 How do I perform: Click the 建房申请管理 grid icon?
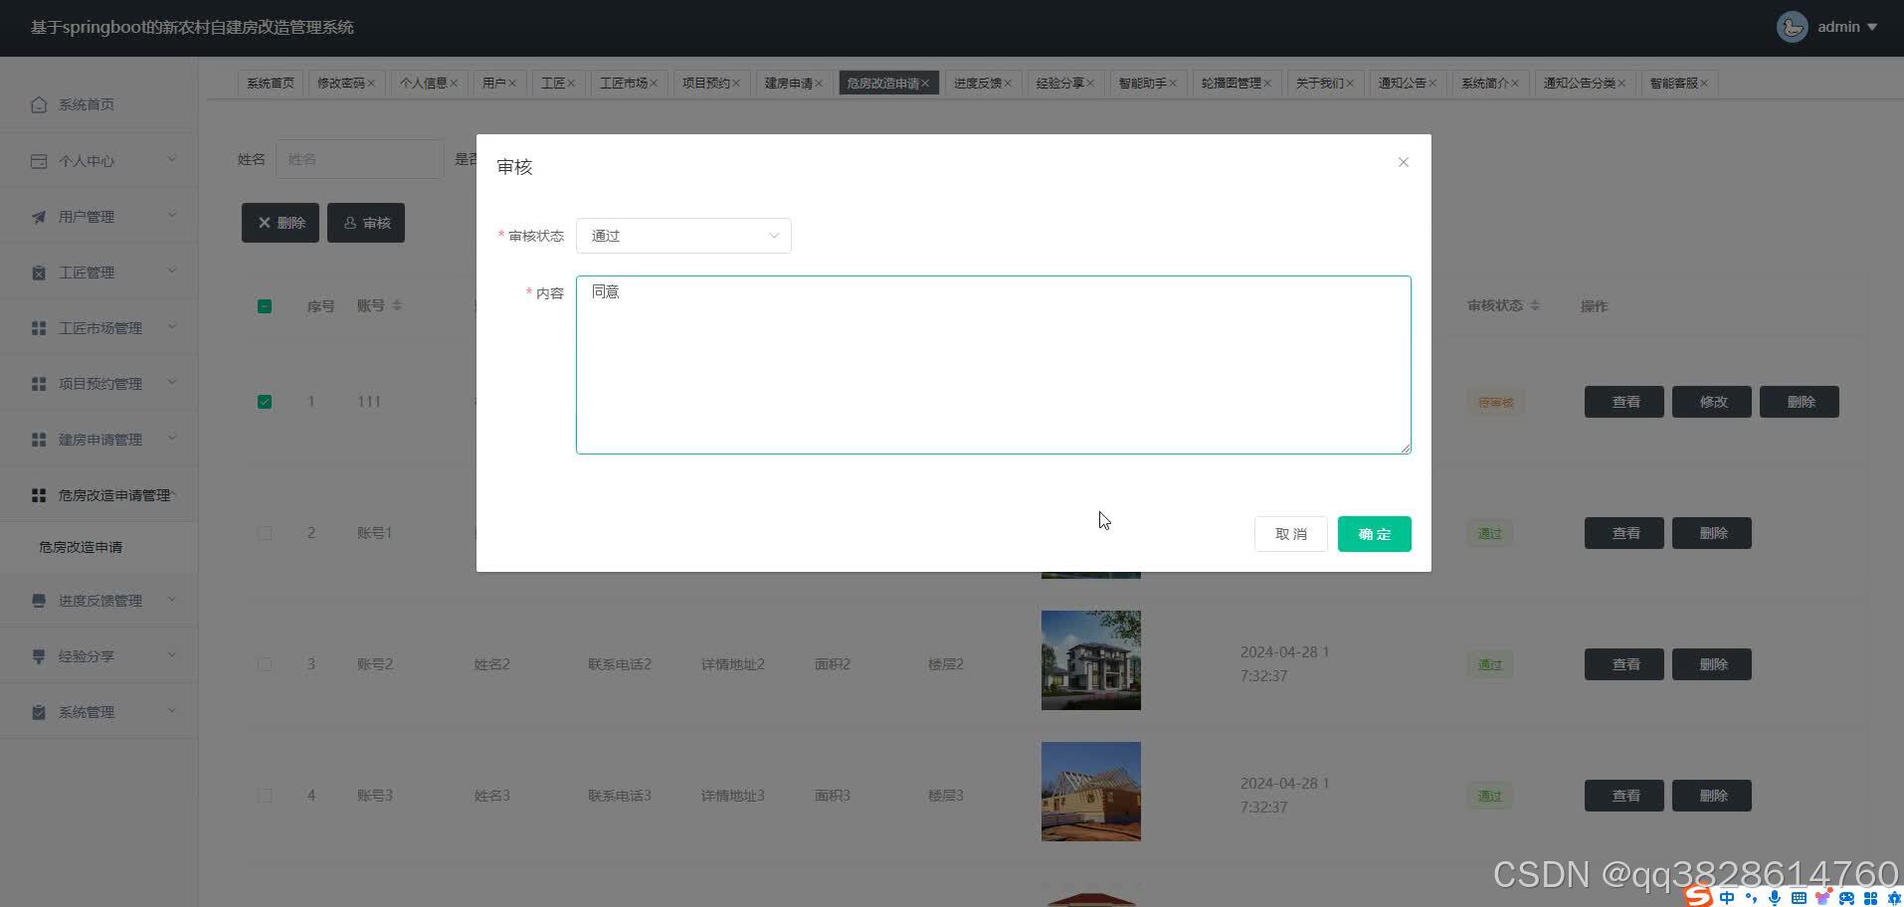point(39,440)
